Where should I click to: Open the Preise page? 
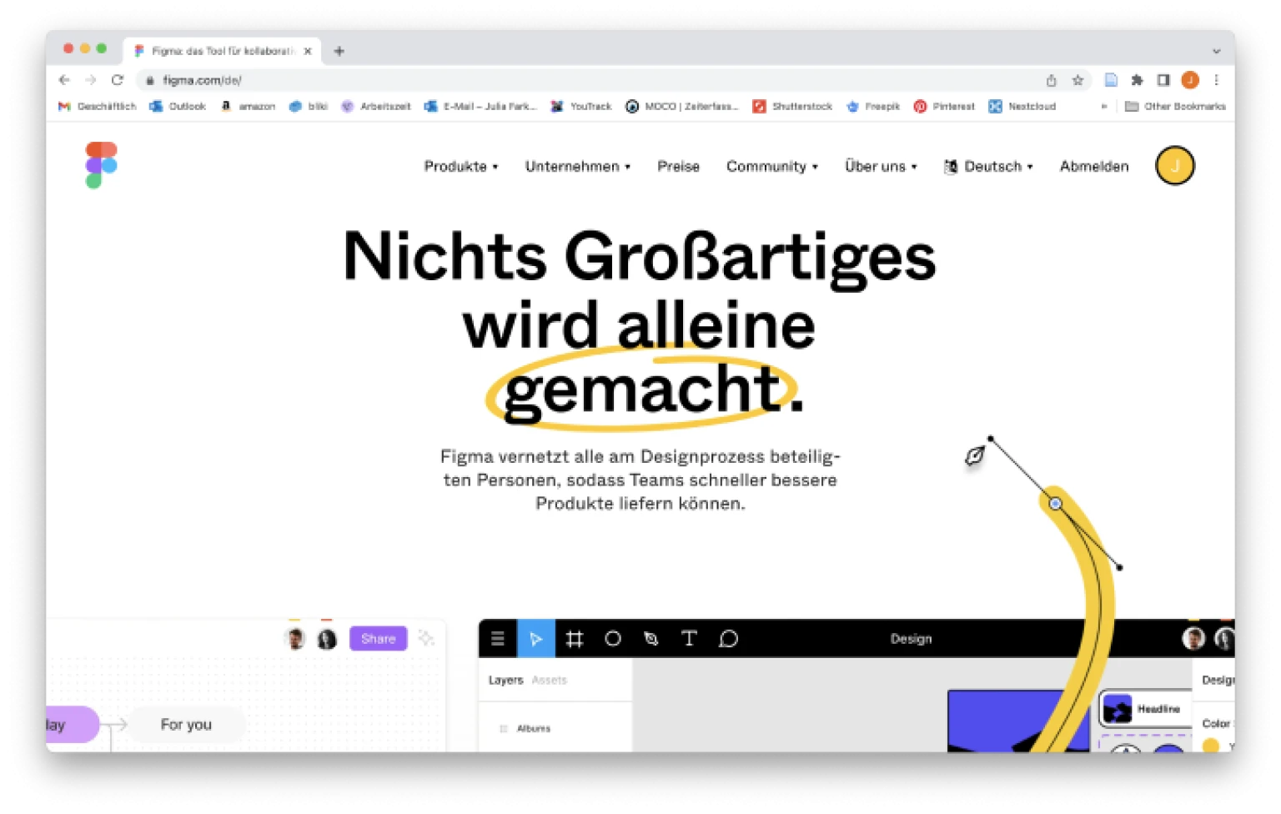coord(678,167)
